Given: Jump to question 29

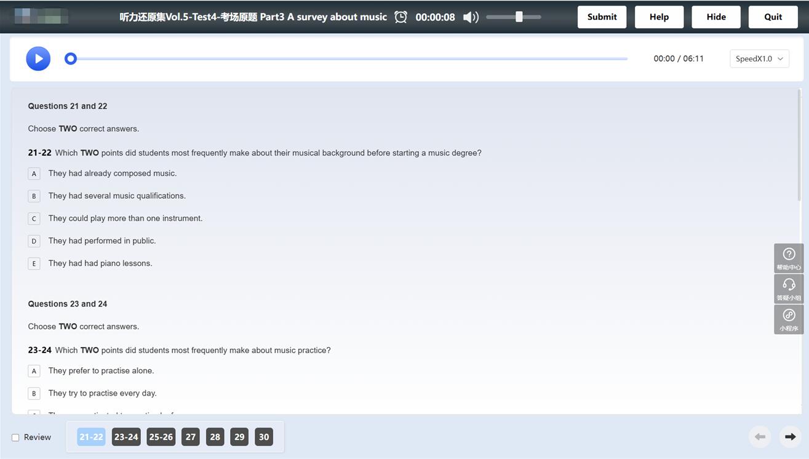Looking at the screenshot, I should [x=239, y=437].
